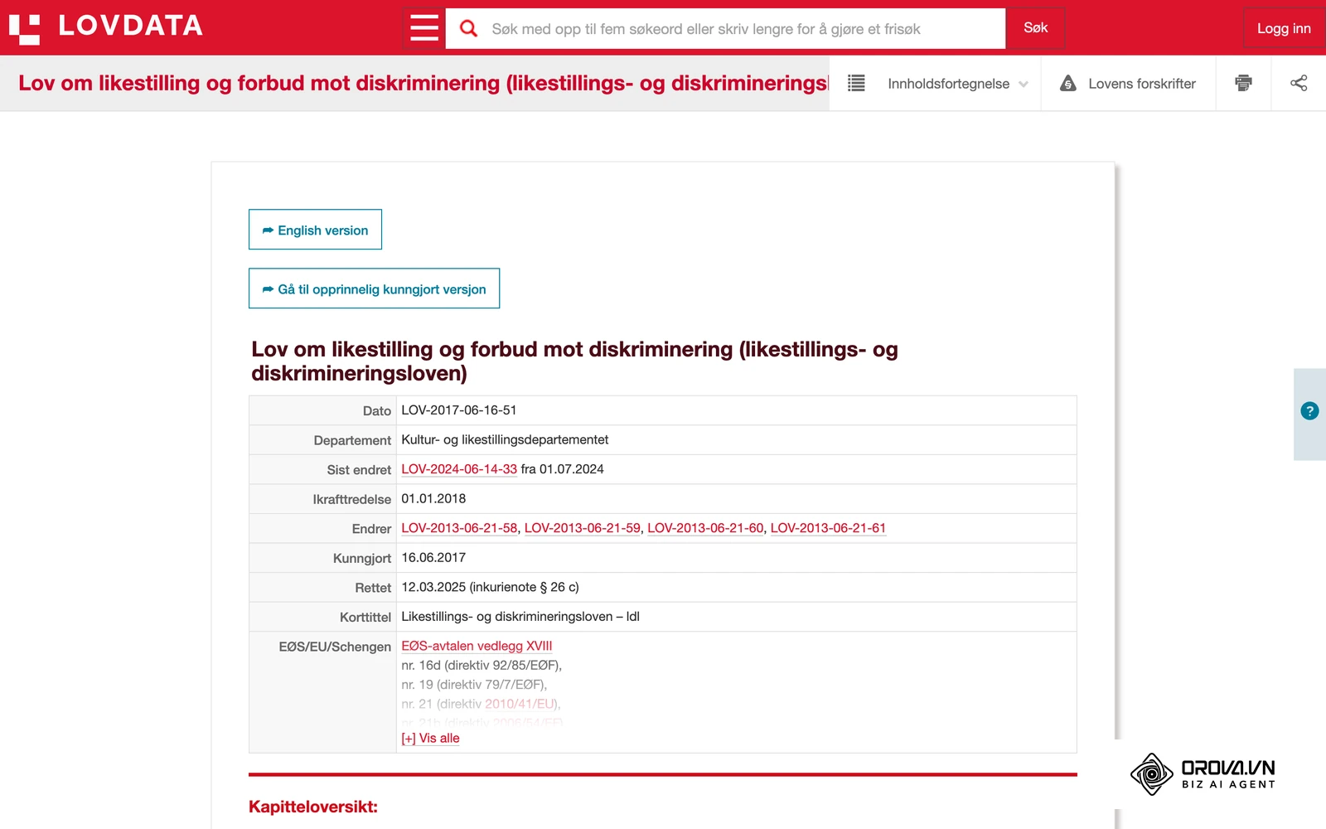Open the 2010/41/EU directive link
This screenshot has width=1326, height=829.
coord(520,704)
